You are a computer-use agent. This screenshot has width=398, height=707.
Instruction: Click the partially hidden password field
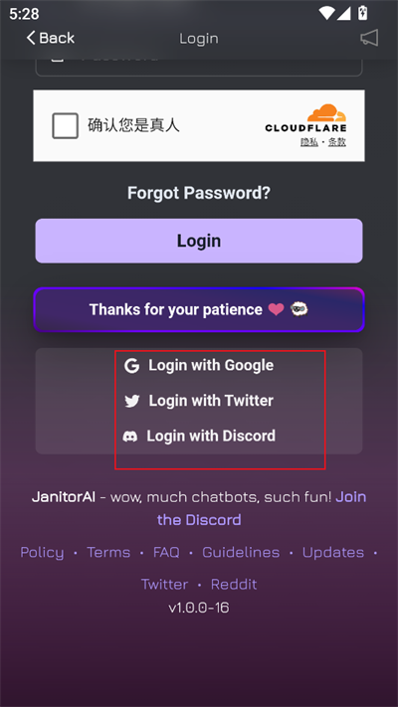[x=199, y=68]
